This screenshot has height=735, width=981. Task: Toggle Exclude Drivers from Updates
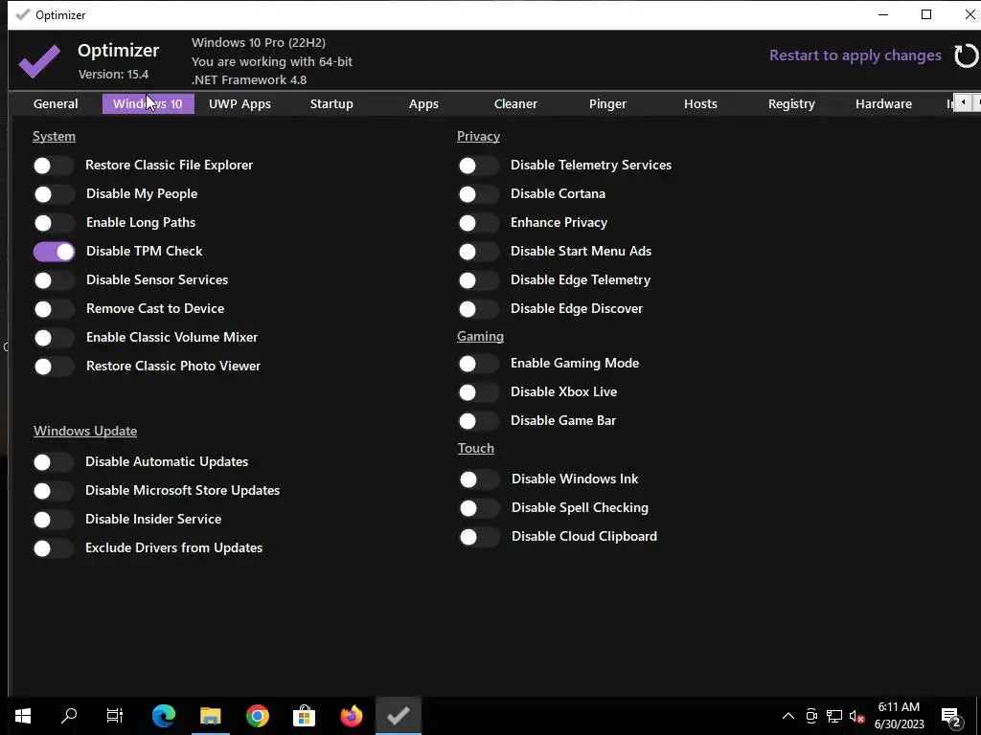click(x=54, y=548)
